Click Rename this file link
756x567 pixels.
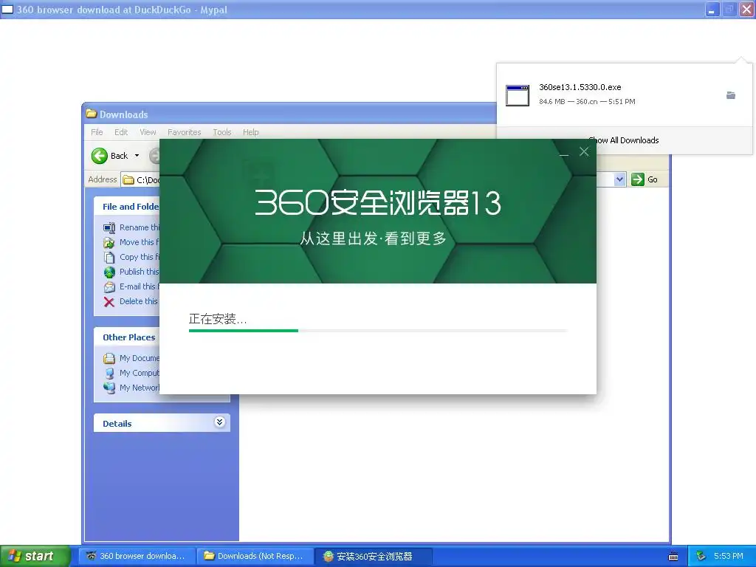[140, 227]
